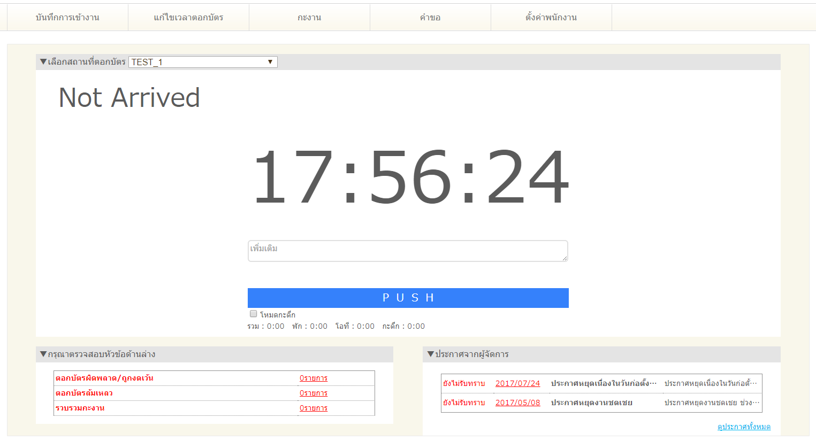Open the 2017/05/08 announcement date link
Screen dimensions: 816x441
[x=517, y=403]
